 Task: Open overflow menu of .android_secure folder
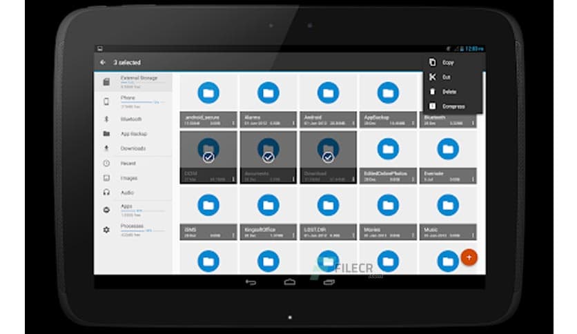[233, 124]
